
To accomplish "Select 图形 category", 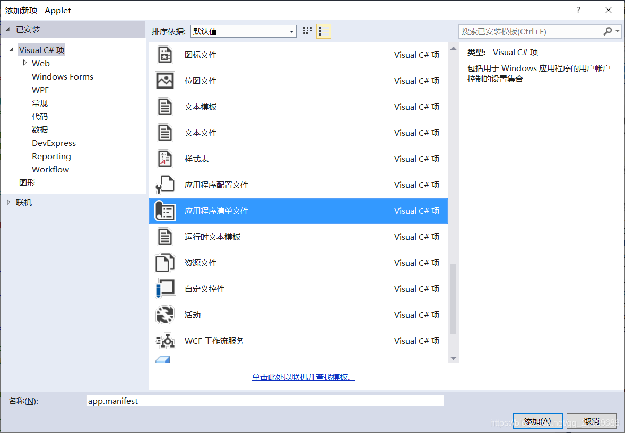I will pyautogui.click(x=27, y=183).
